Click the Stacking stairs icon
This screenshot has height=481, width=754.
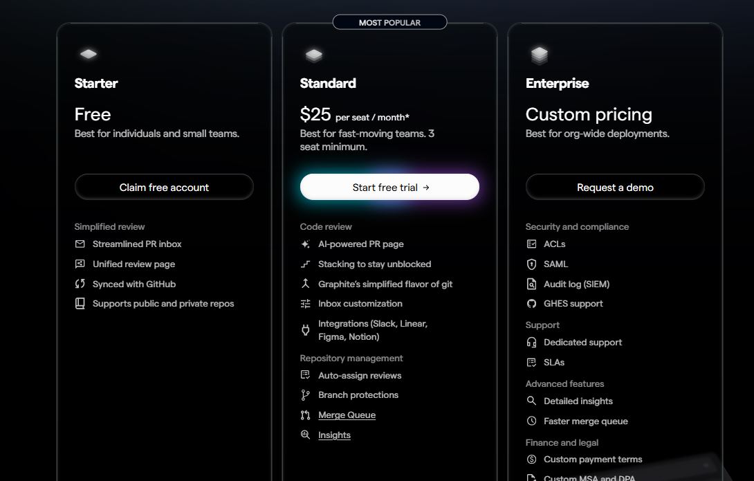306,264
